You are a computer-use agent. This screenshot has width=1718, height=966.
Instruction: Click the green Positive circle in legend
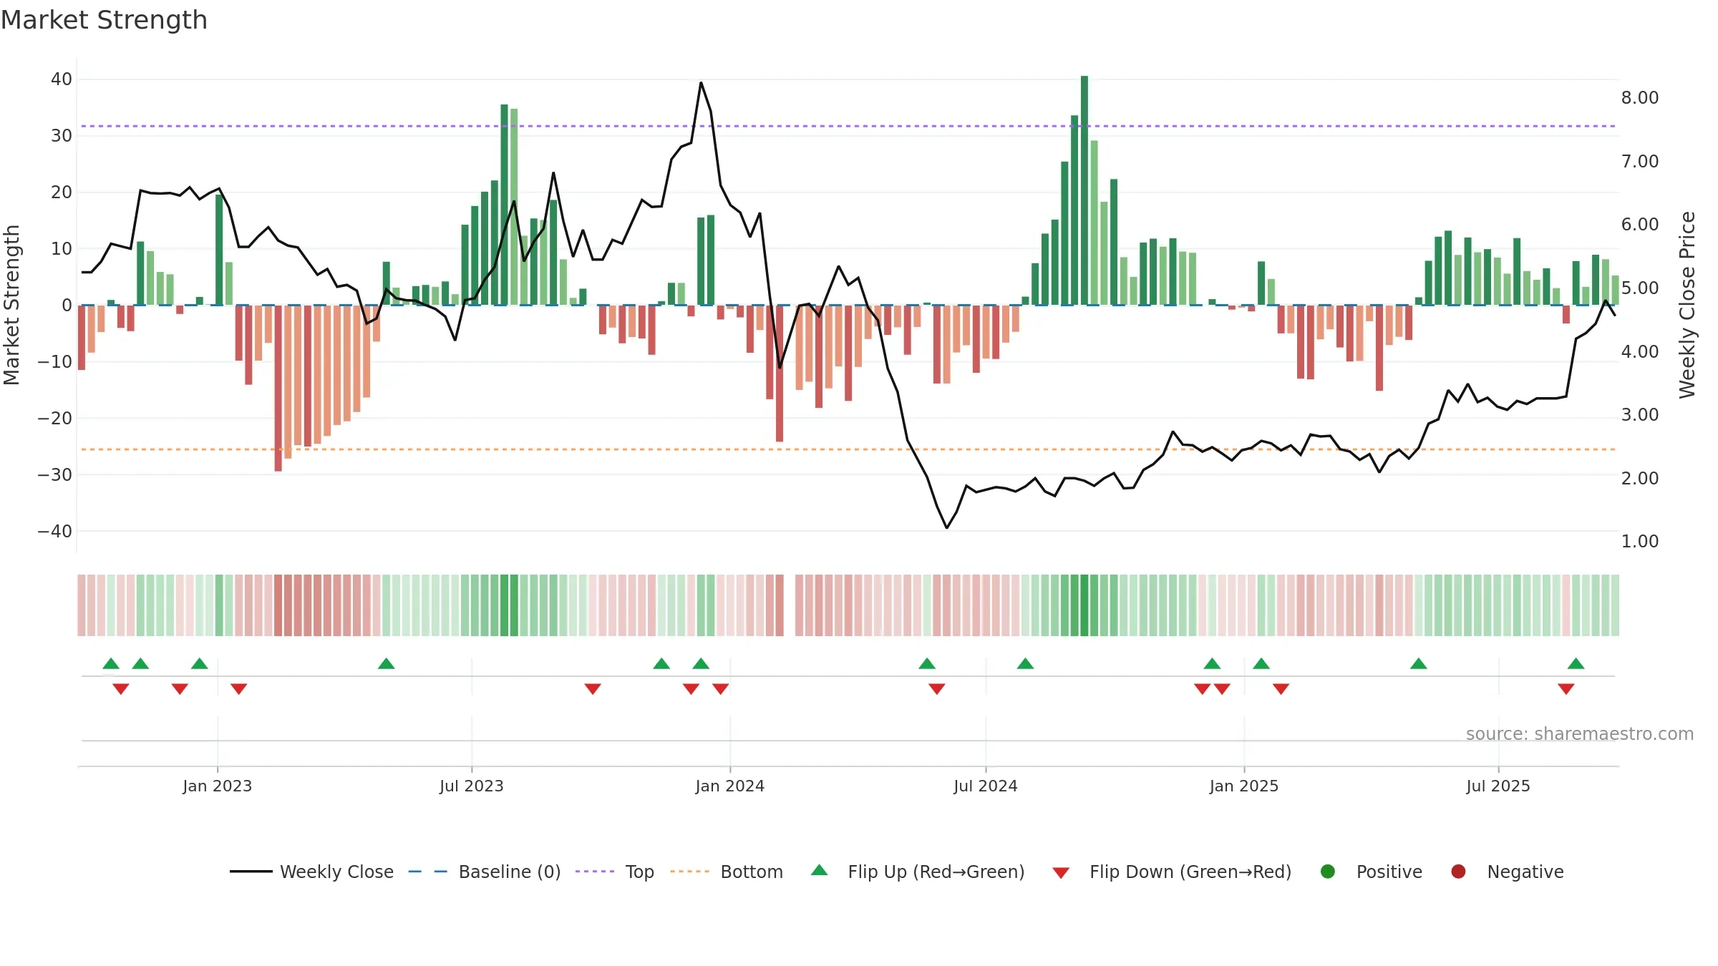[x=1328, y=872]
